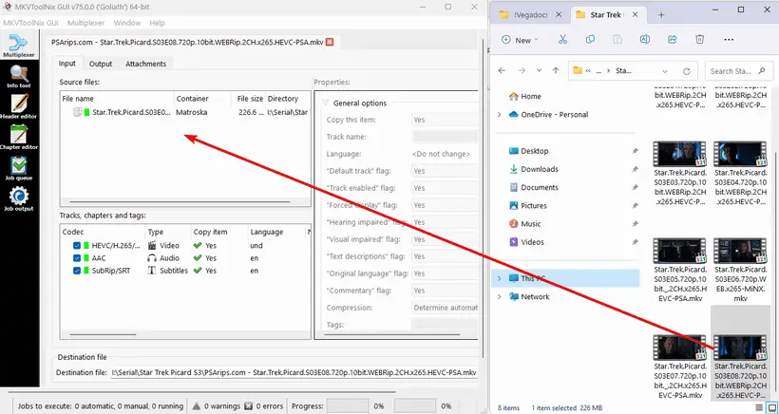Click the New button in Explorer
This screenshot has height=414, width=779.
[x=519, y=40]
